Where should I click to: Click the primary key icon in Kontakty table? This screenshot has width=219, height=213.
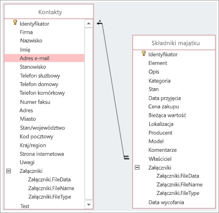(15, 23)
